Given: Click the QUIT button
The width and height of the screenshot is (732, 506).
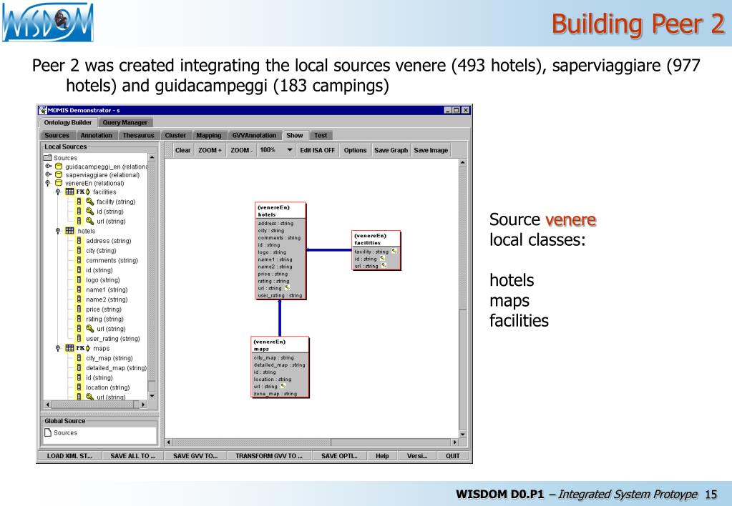Looking at the screenshot, I should 452,456.
